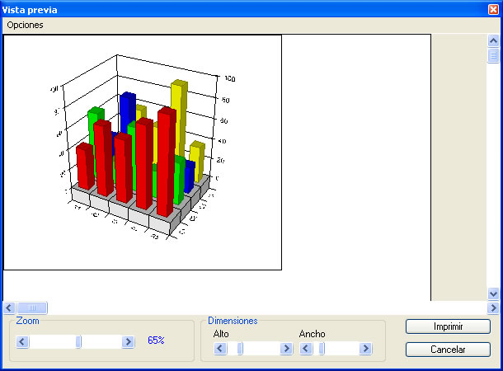Increase Ancho with the right arrow
This screenshot has width=503, height=371.
click(364, 349)
